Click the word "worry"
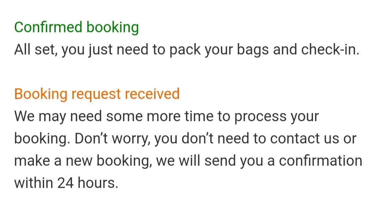367x212 pixels. click(129, 139)
